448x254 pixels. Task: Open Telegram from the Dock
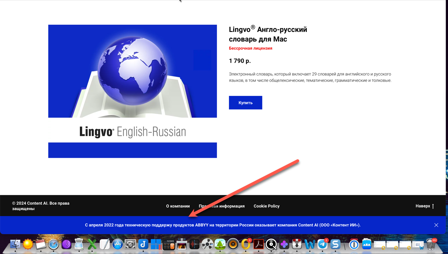coord(322,244)
